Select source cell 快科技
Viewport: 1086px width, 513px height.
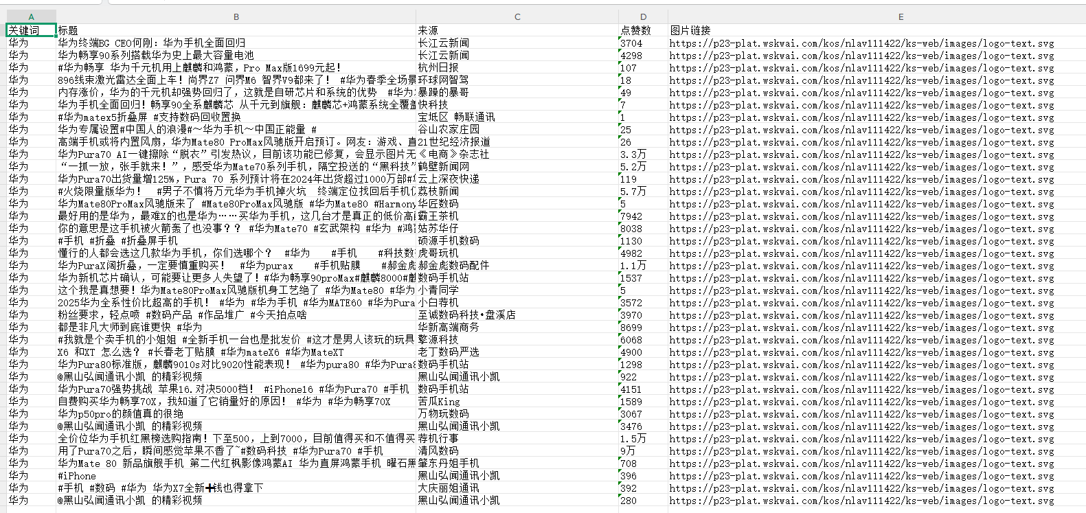pos(517,104)
